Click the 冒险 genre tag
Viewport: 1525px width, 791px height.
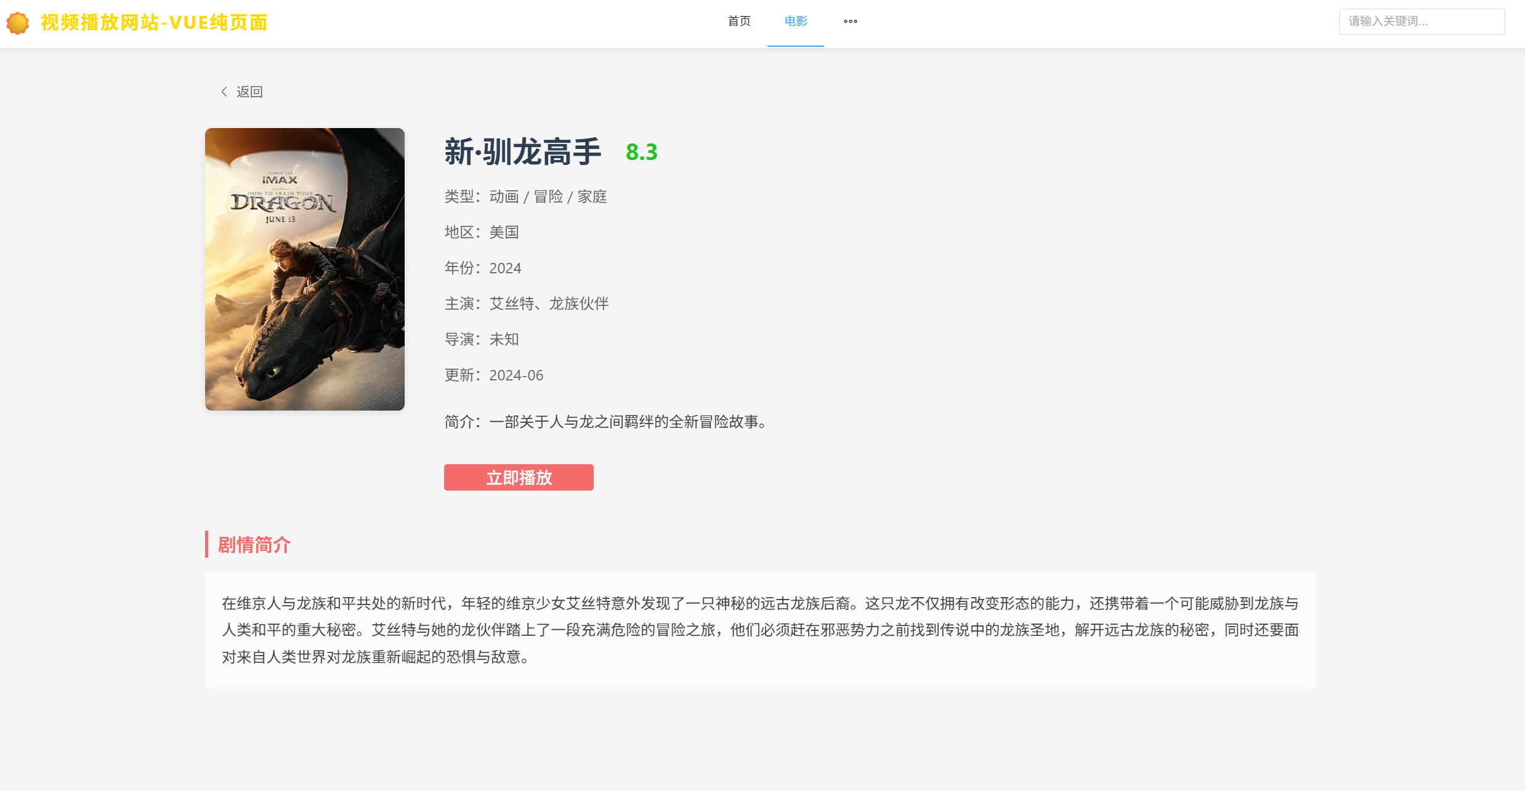pos(548,196)
